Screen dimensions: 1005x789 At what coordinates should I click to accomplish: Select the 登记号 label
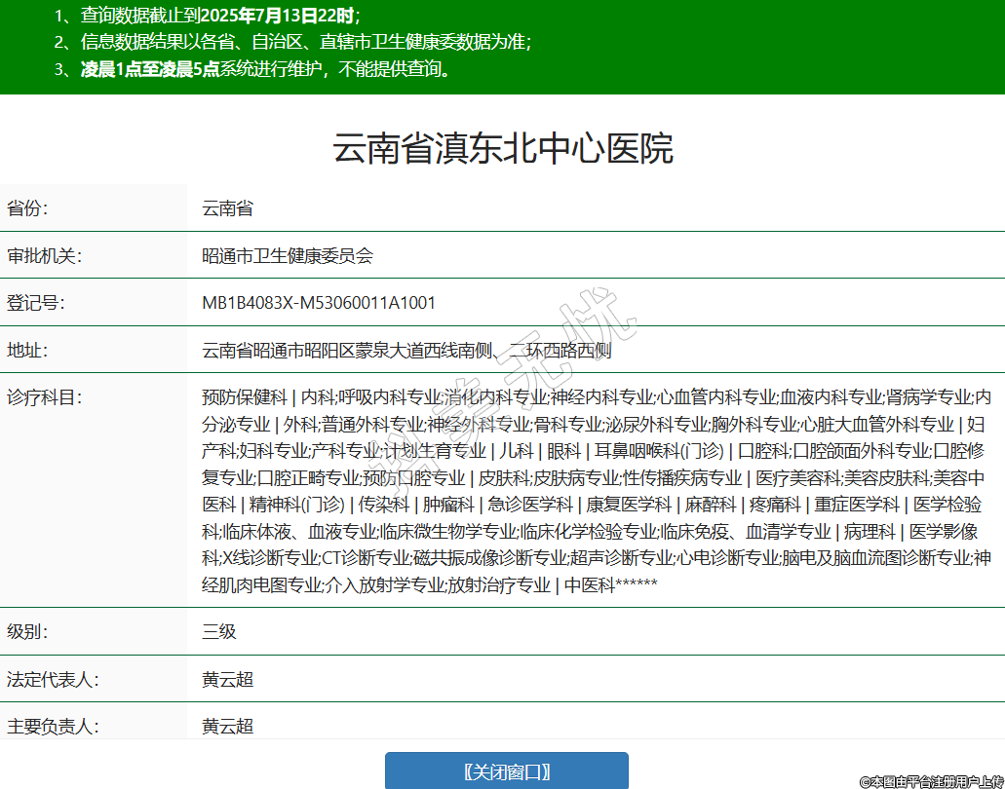pyautogui.click(x=35, y=303)
